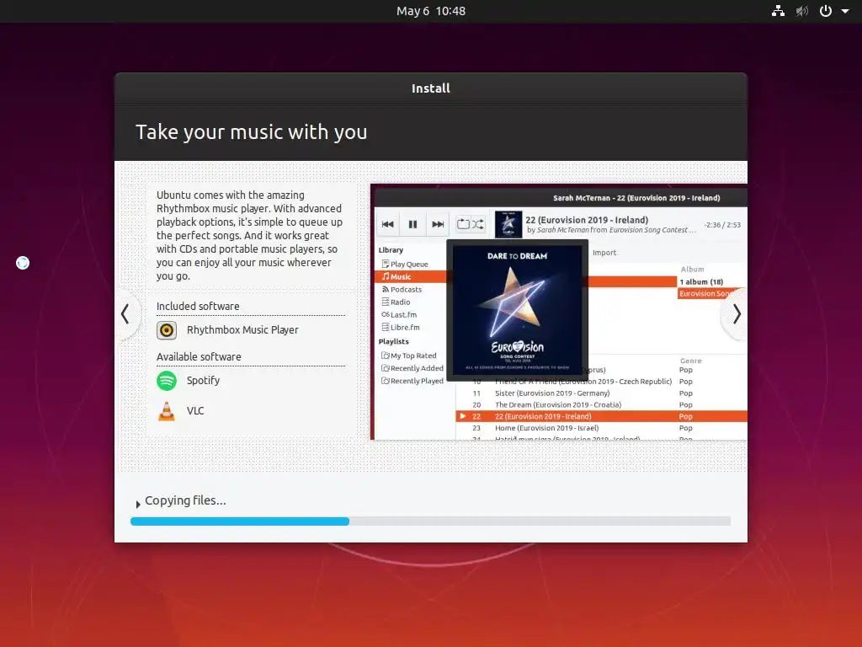Click the now-playing indicator on track 22
This screenshot has width=862, height=647.
463,416
